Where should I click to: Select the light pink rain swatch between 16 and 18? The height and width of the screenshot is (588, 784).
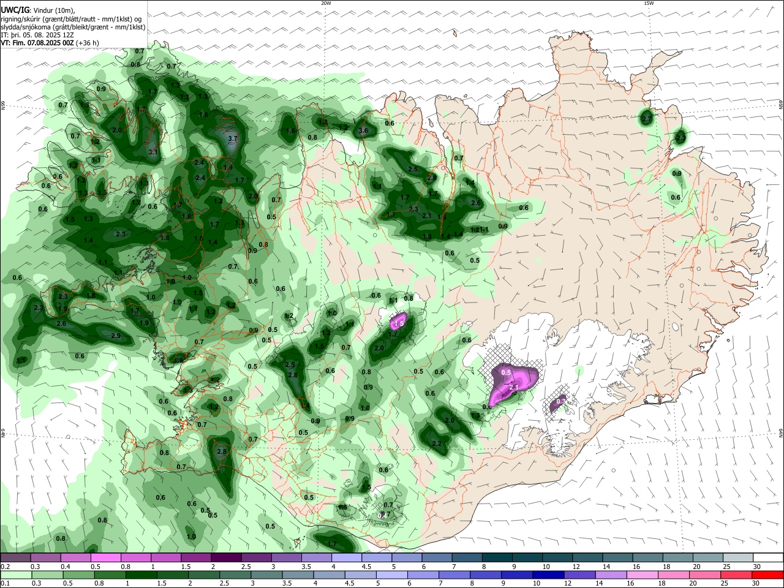pyautogui.click(x=642, y=575)
